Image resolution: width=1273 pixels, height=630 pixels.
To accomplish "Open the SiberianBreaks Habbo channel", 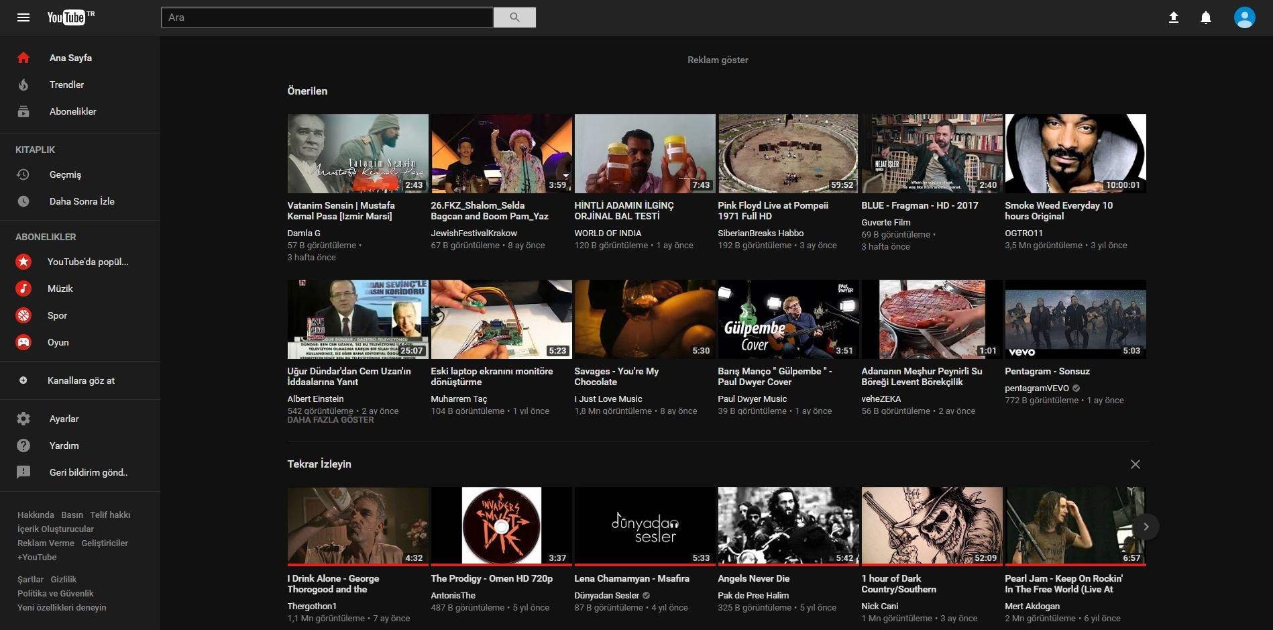I will click(x=761, y=233).
